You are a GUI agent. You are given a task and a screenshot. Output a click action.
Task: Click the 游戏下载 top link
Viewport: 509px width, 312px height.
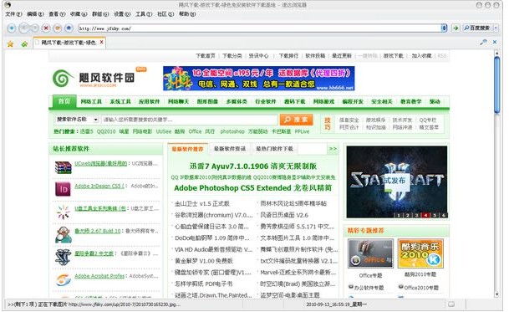(x=393, y=56)
